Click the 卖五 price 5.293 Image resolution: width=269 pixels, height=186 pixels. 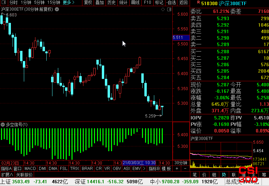(223, 18)
